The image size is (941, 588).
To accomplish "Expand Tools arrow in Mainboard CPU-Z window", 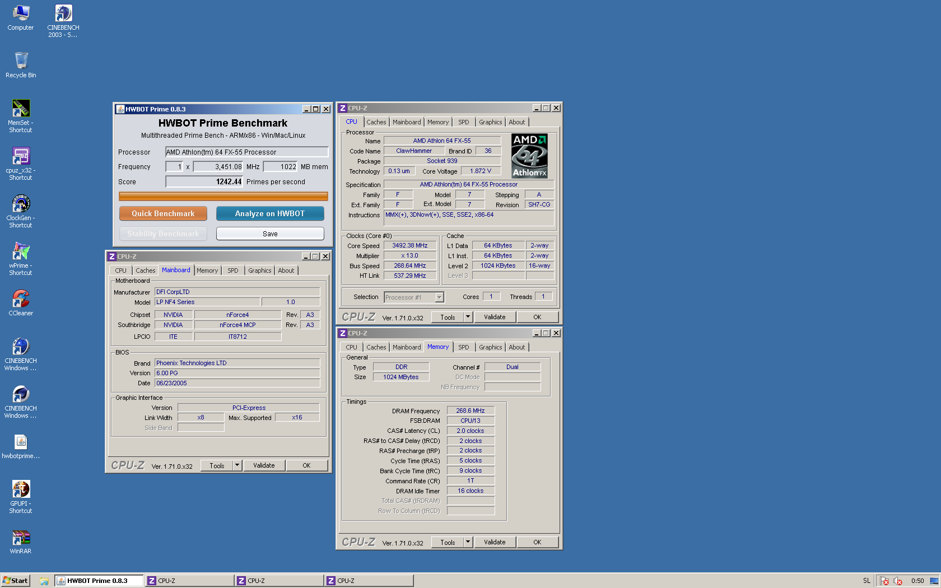I will point(237,465).
